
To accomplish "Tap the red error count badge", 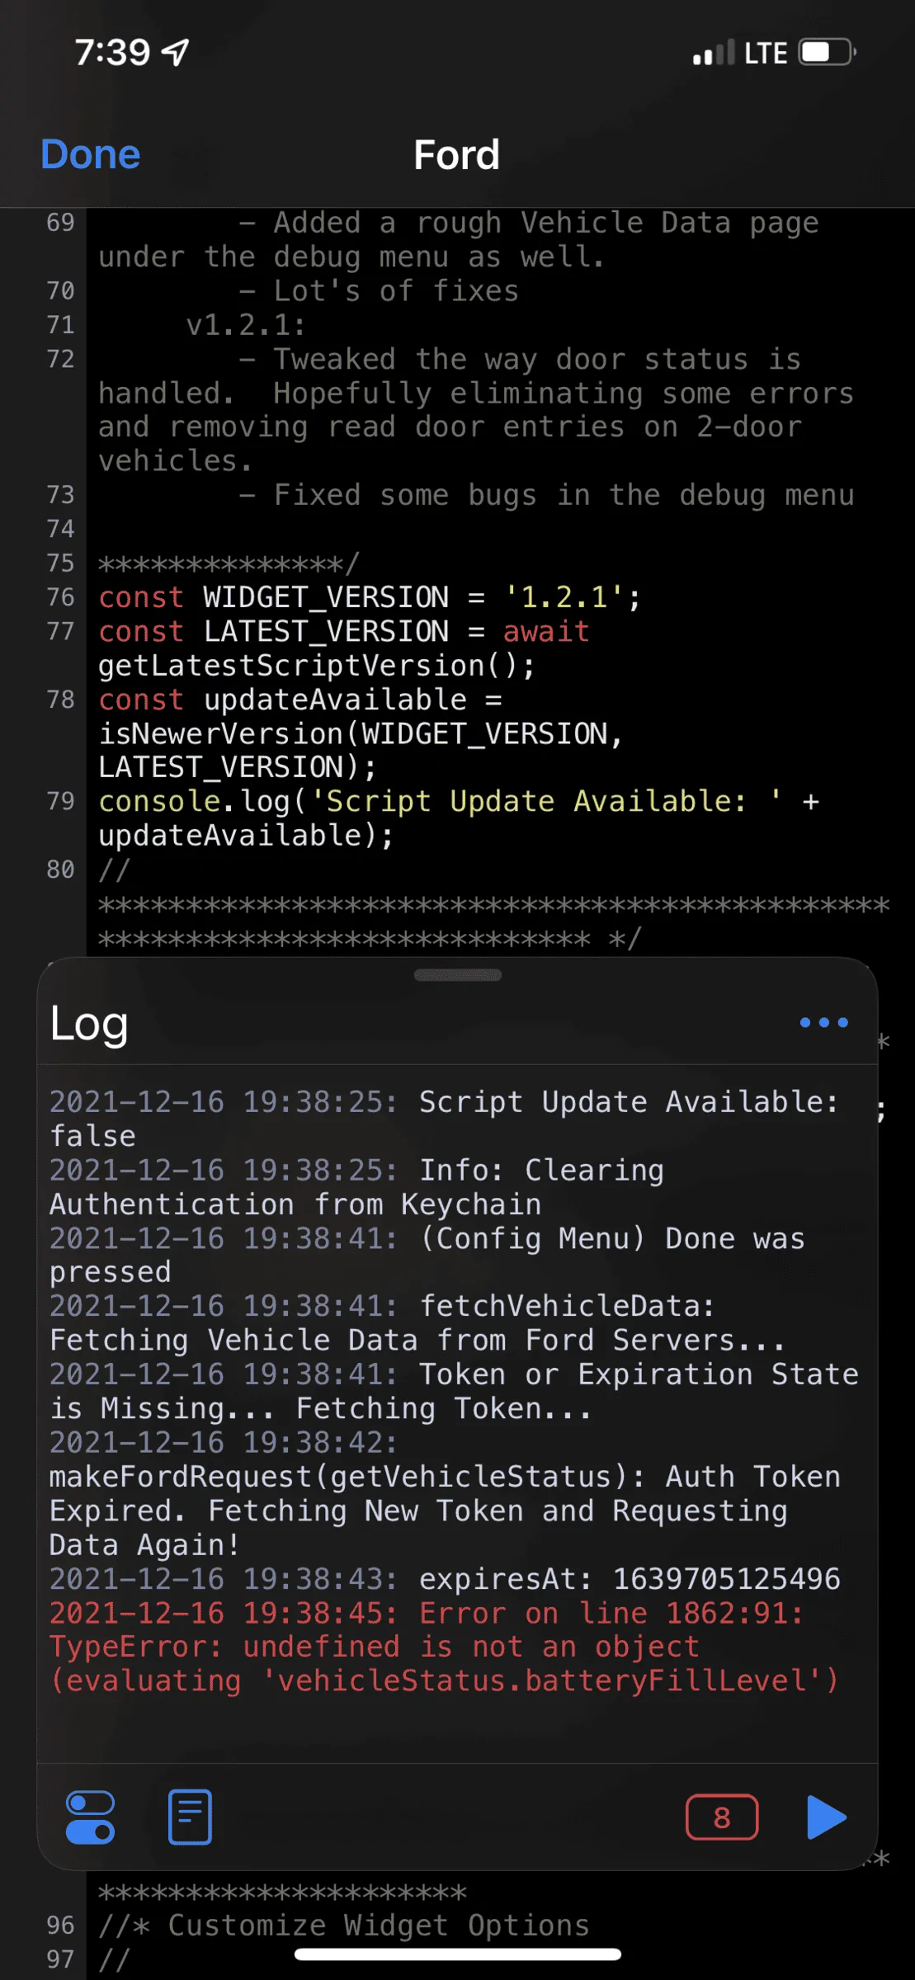I will [x=722, y=1817].
